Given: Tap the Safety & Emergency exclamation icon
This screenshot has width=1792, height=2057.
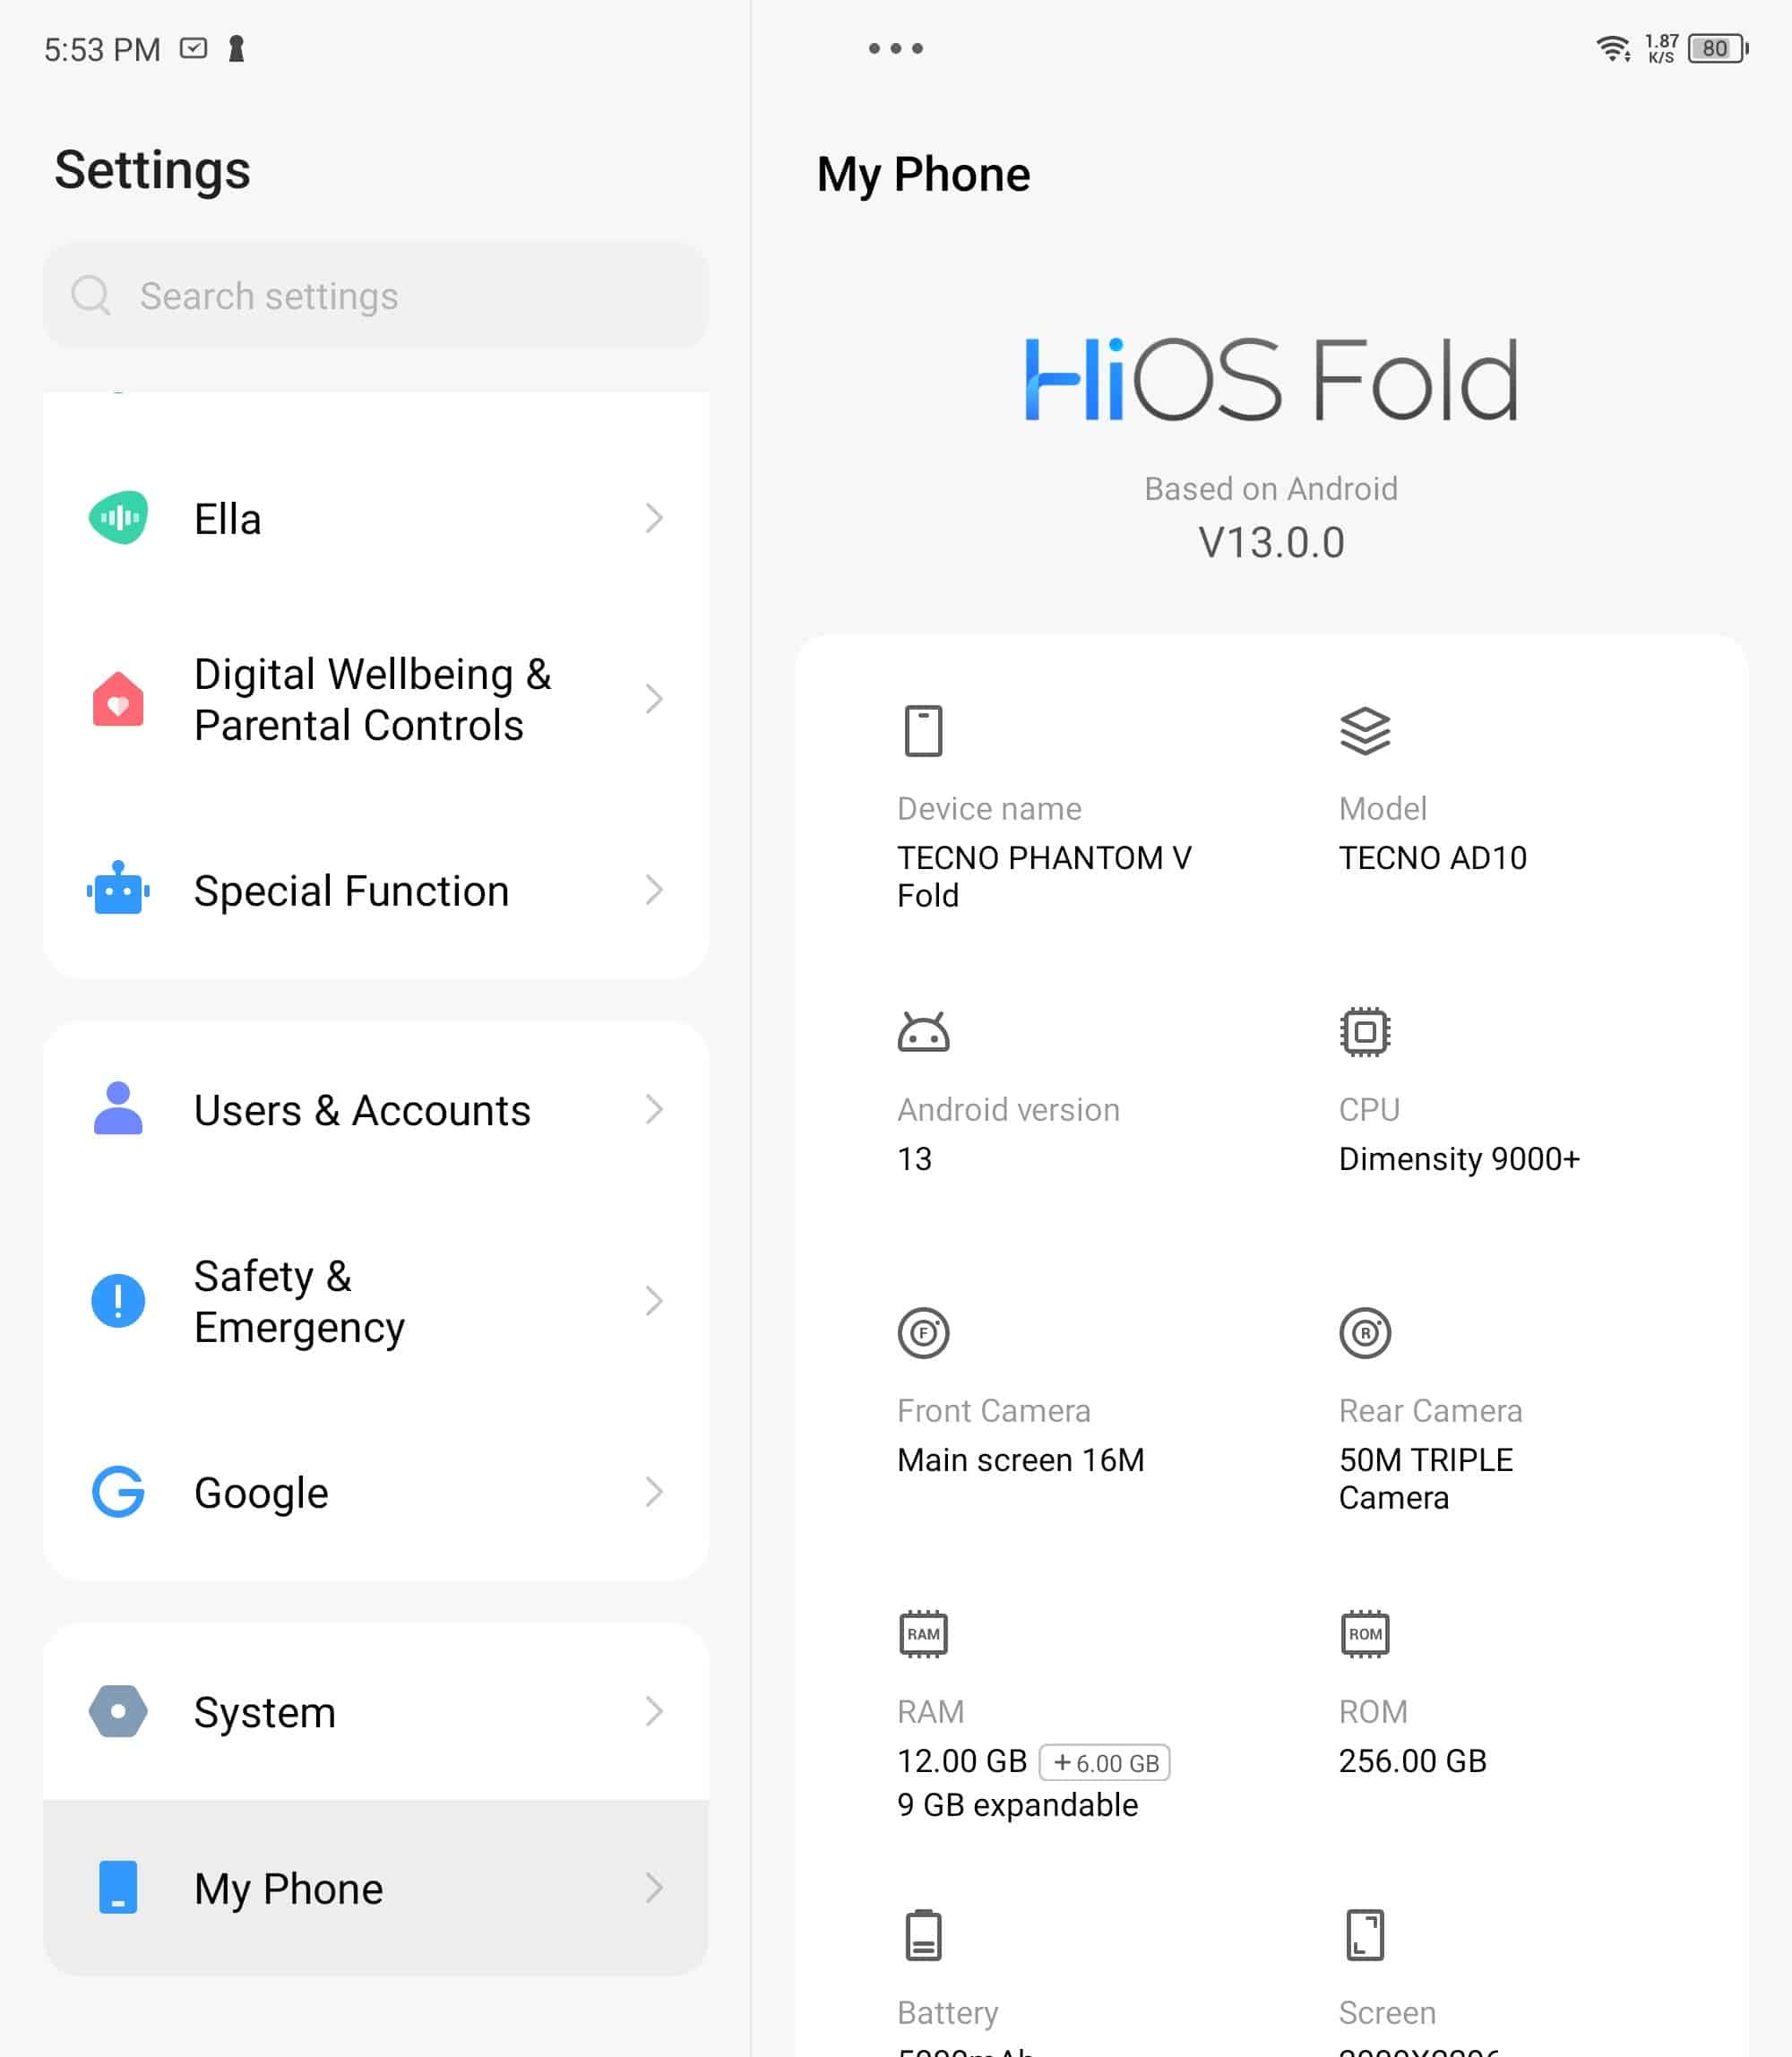Looking at the screenshot, I should [x=118, y=1300].
